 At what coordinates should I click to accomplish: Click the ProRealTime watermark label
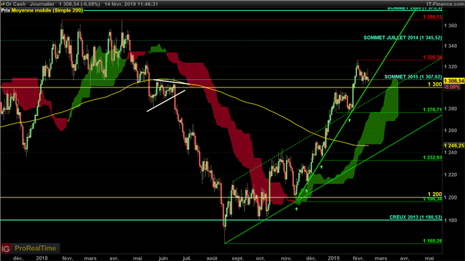pos(36,248)
